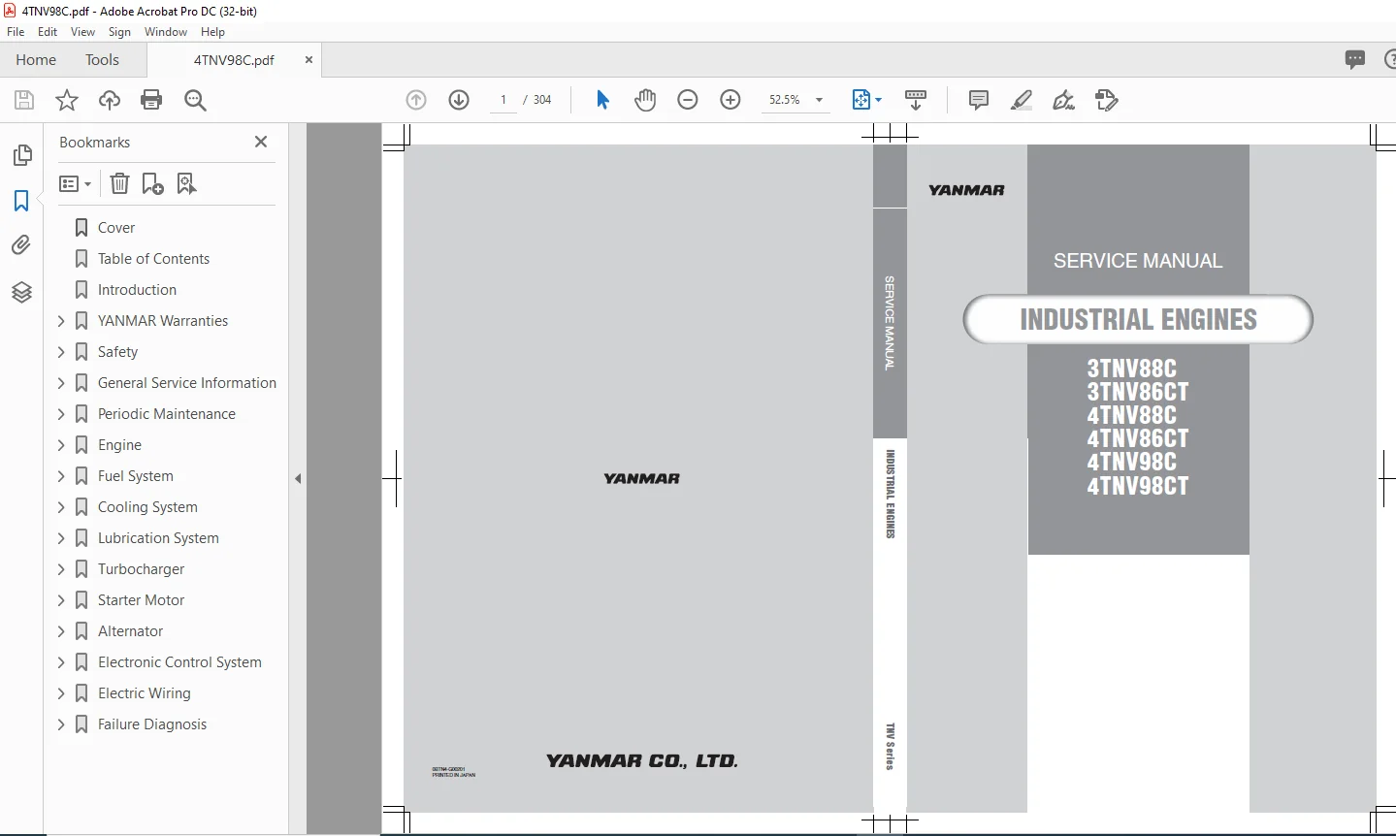The height and width of the screenshot is (836, 1396).
Task: Open the Layers panel icon
Action: point(21,292)
